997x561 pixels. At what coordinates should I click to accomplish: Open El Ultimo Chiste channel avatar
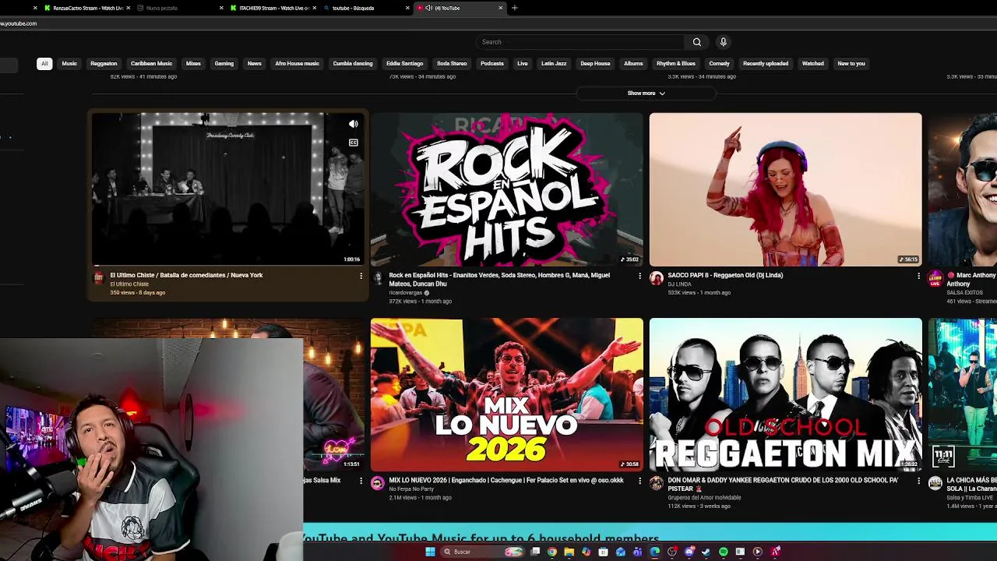pyautogui.click(x=98, y=278)
